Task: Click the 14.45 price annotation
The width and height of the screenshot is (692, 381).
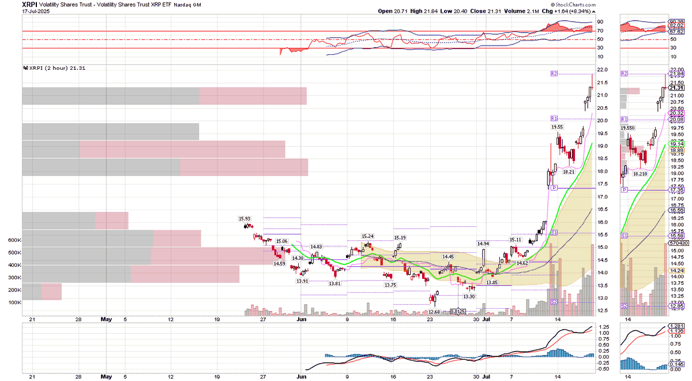Action: (x=449, y=256)
